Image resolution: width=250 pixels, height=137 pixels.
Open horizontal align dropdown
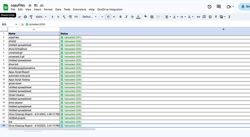(x=168, y=17)
